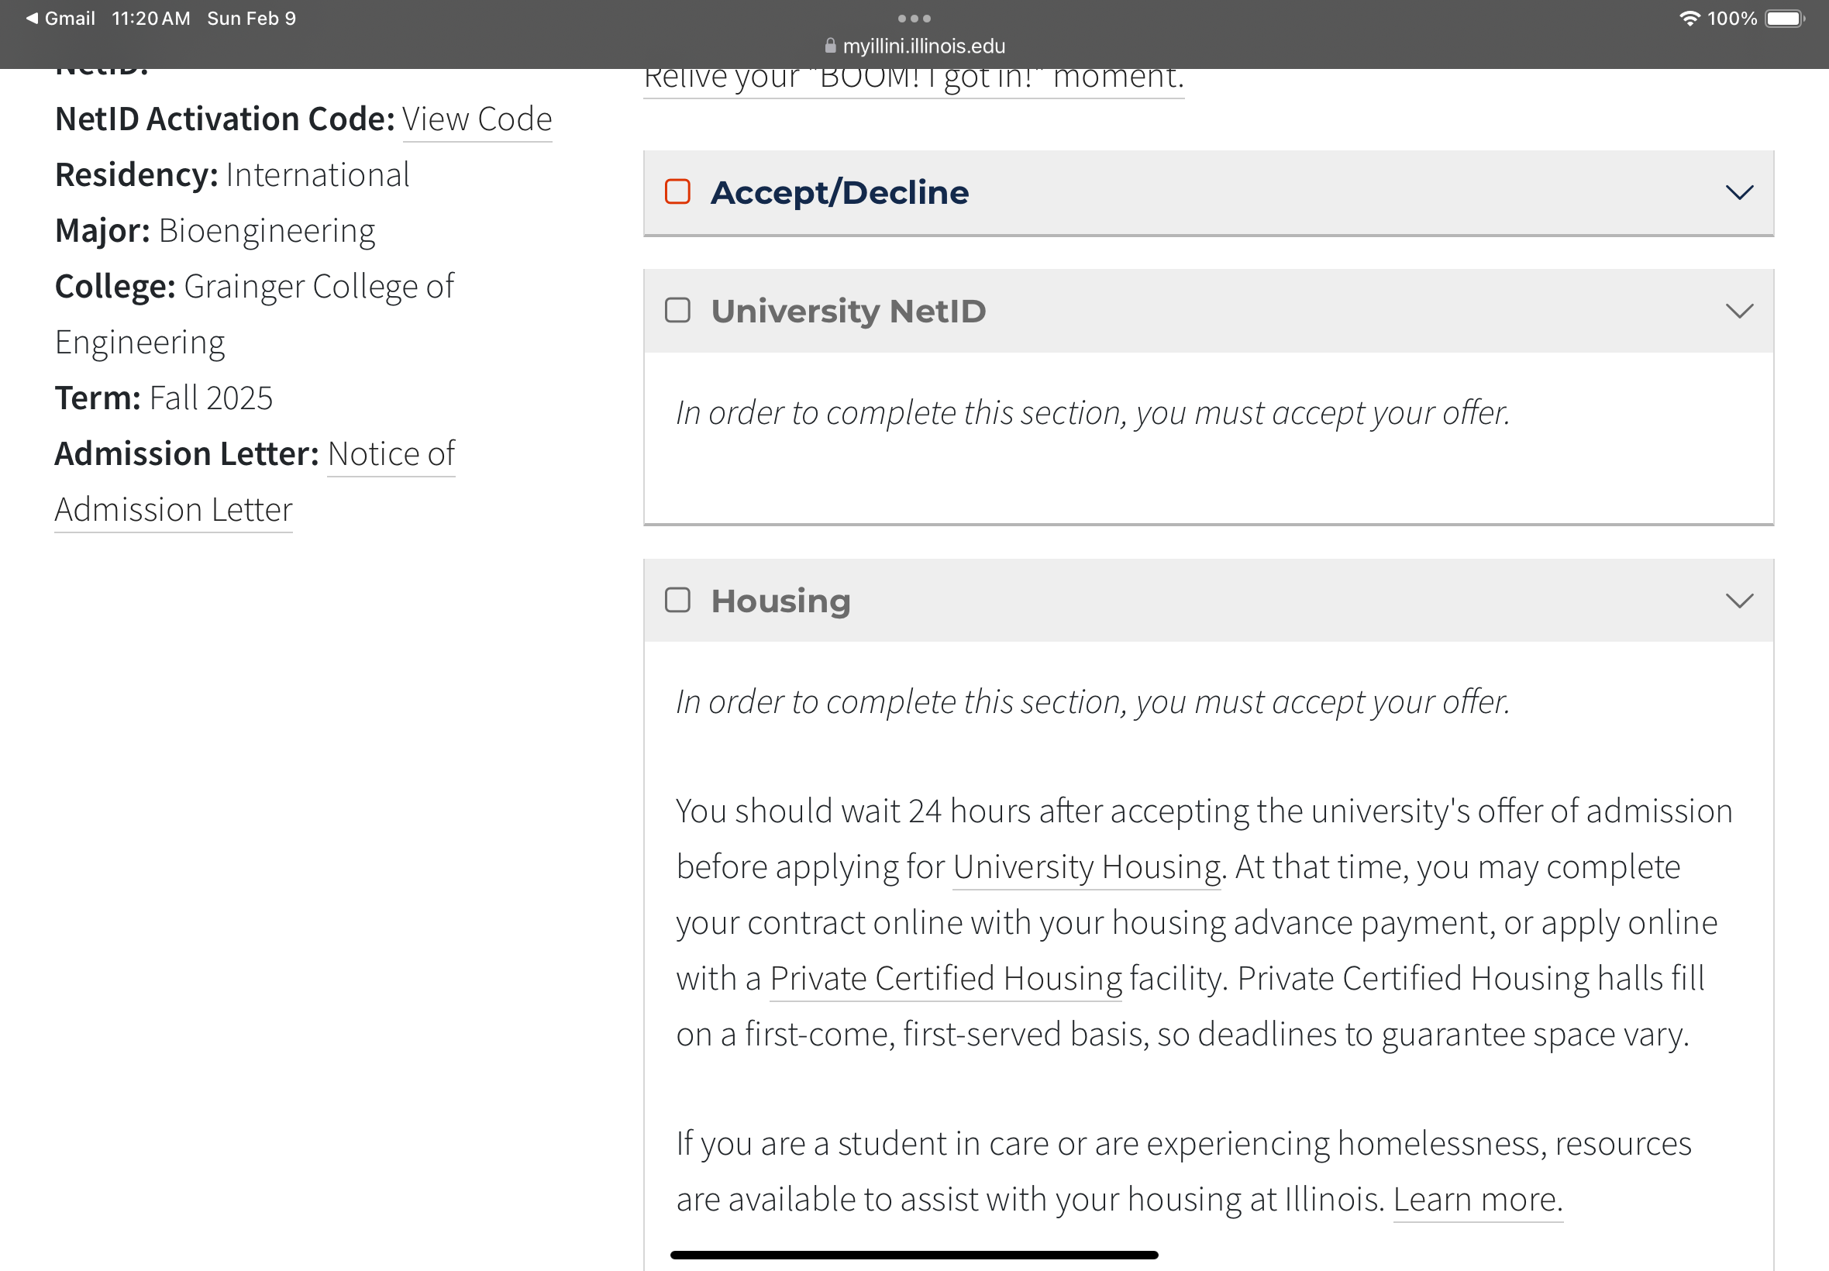Tap the back to Gmail arrow

coord(32,18)
